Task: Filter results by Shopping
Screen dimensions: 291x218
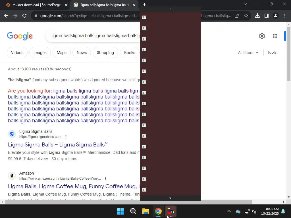Action: 105,53
